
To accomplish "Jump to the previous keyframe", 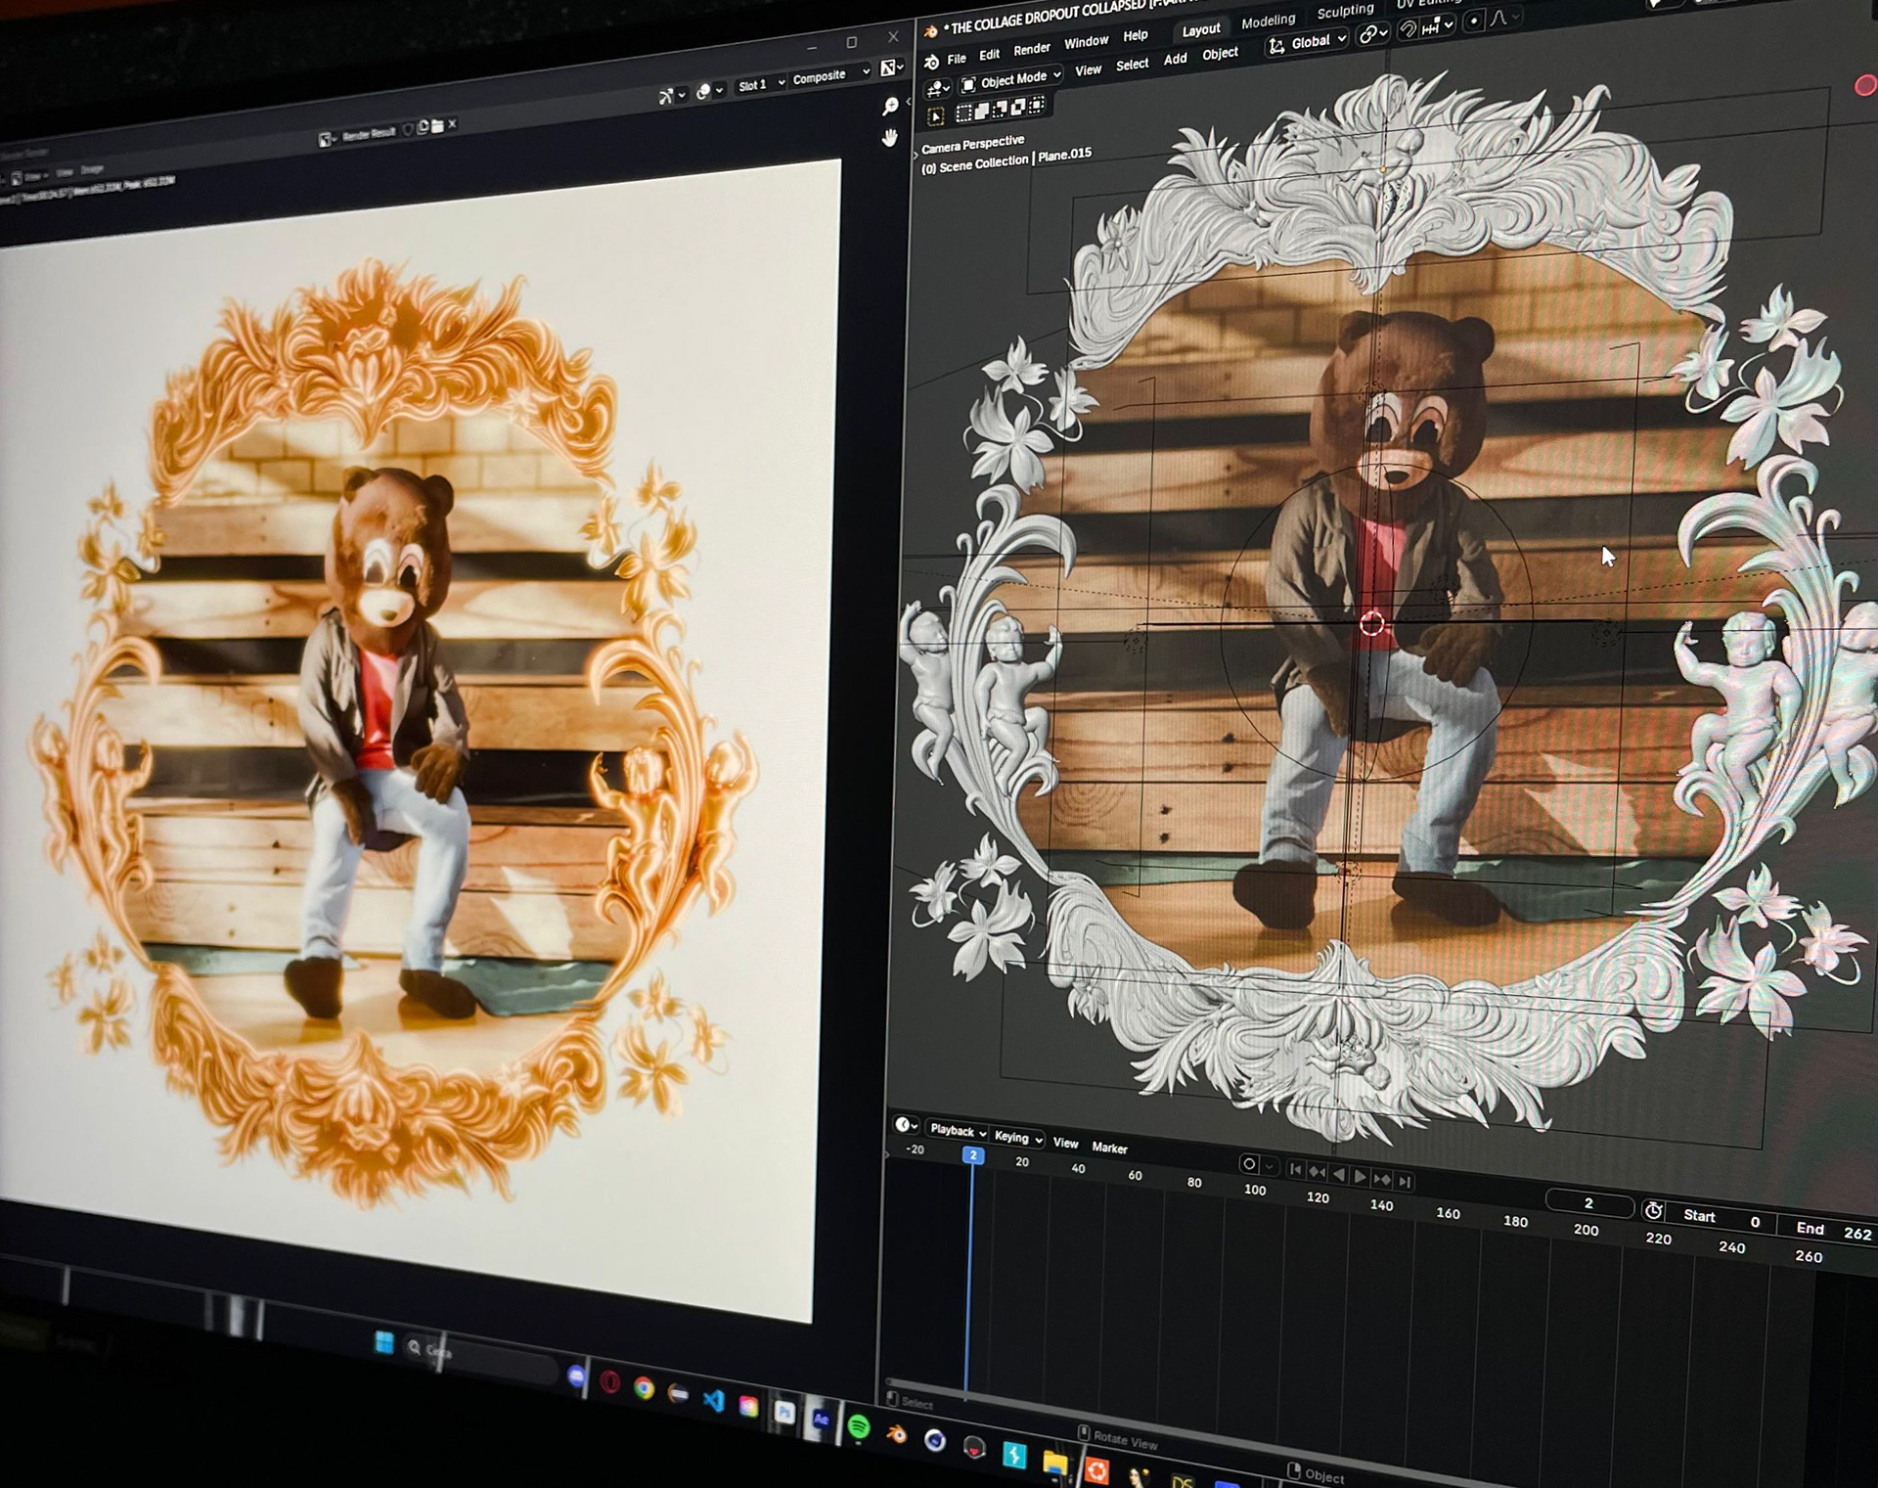I will point(1318,1172).
